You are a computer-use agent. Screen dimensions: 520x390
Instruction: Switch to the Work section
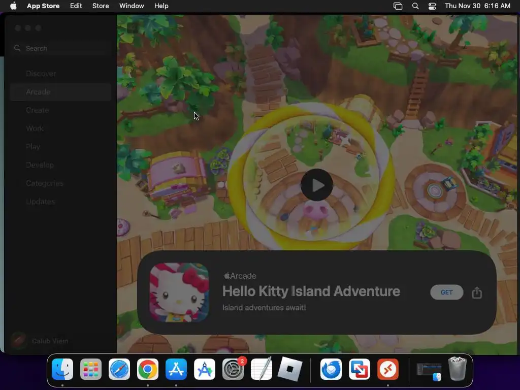coord(35,128)
